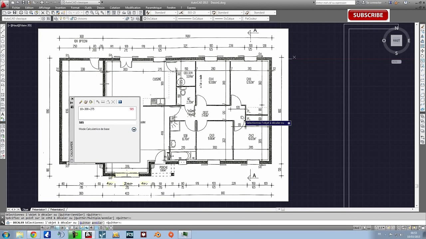Image resolution: width=426 pixels, height=239 pixels.
Task: Open the Cotation menu
Action: click(115, 8)
